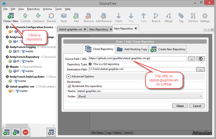Click the bookmark settings gear icon

tap(51, 132)
